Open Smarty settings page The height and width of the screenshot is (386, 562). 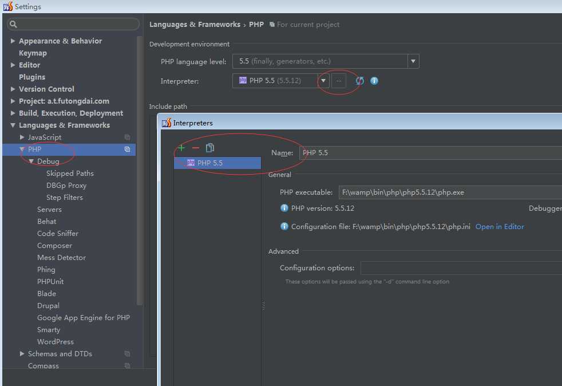pyautogui.click(x=49, y=330)
